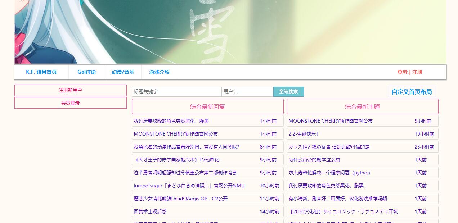Click the anime banner image

230,32
